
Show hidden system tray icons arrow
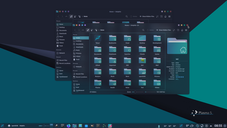[x=211, y=126]
